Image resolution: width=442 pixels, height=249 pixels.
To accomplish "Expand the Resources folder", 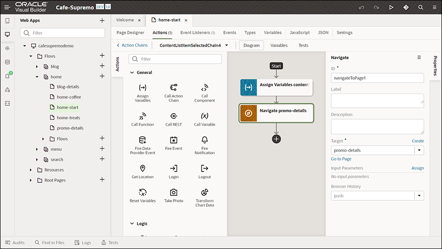I will [31, 170].
